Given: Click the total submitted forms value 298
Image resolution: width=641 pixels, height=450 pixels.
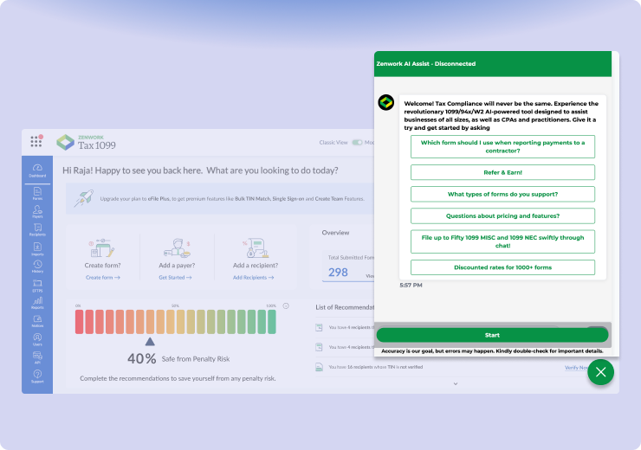Looking at the screenshot, I should 338,272.
